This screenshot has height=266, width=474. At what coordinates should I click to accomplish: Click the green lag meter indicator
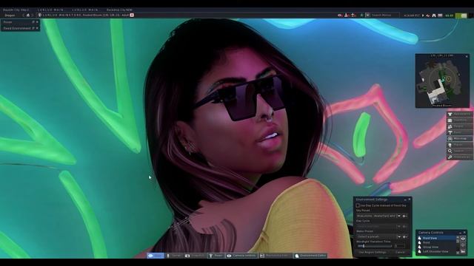point(461,16)
